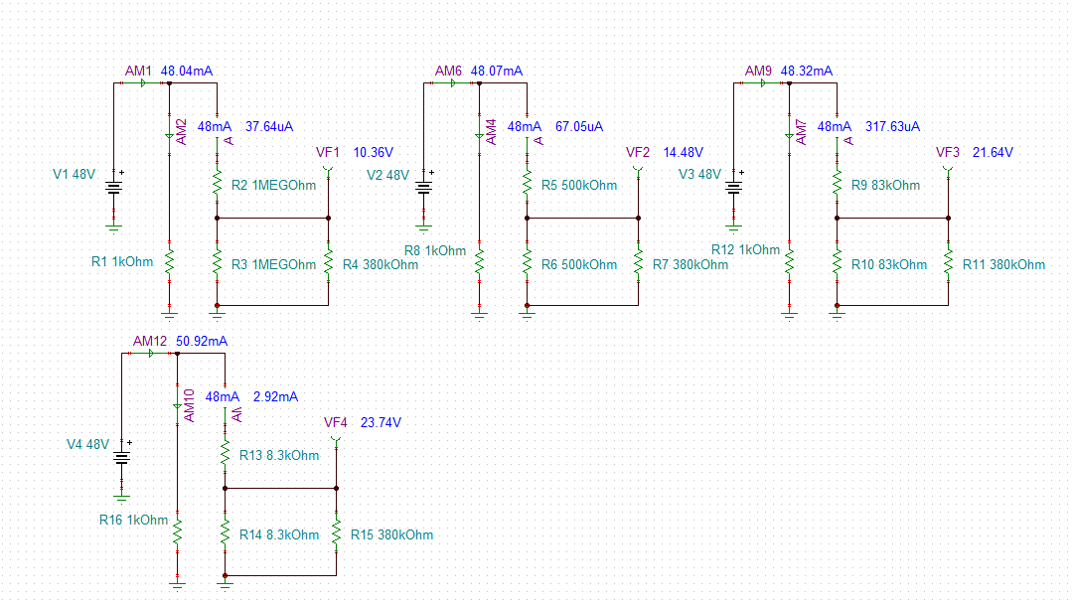Click the AM6 reading 48.07mA

pos(497,72)
